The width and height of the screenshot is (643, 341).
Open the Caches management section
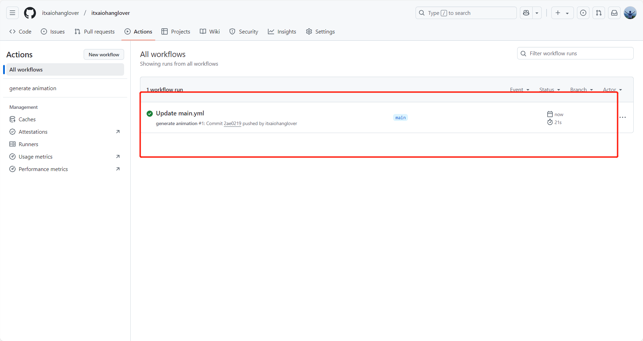[x=27, y=119]
